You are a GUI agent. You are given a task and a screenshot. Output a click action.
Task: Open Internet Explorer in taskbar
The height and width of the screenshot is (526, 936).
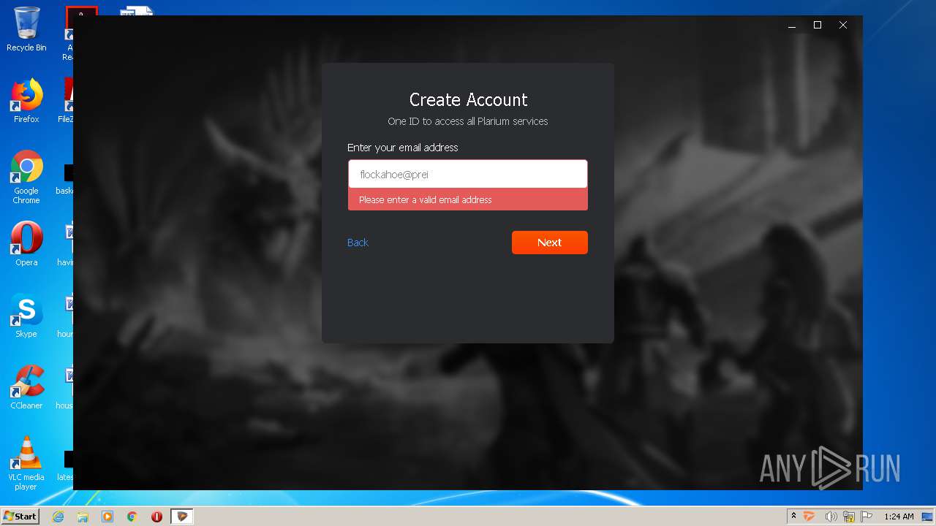click(58, 517)
